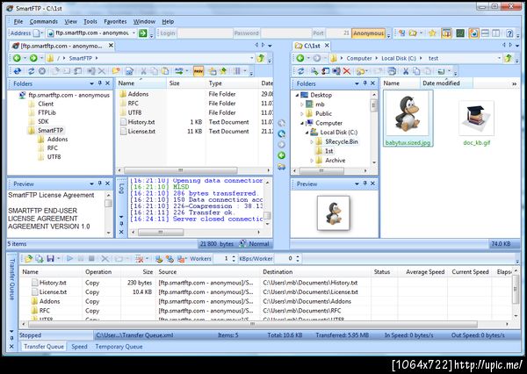Viewport: 527px width, 374px height.
Task: Pin the remote Preview panel
Action: point(100,183)
